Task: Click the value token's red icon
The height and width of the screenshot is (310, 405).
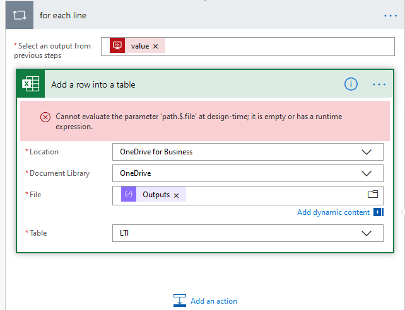Action: tap(117, 46)
